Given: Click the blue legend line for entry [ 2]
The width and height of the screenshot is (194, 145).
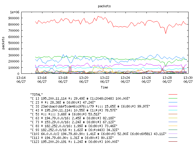Looking at the screenshot, I should pyautogui.click(x=173, y=102).
